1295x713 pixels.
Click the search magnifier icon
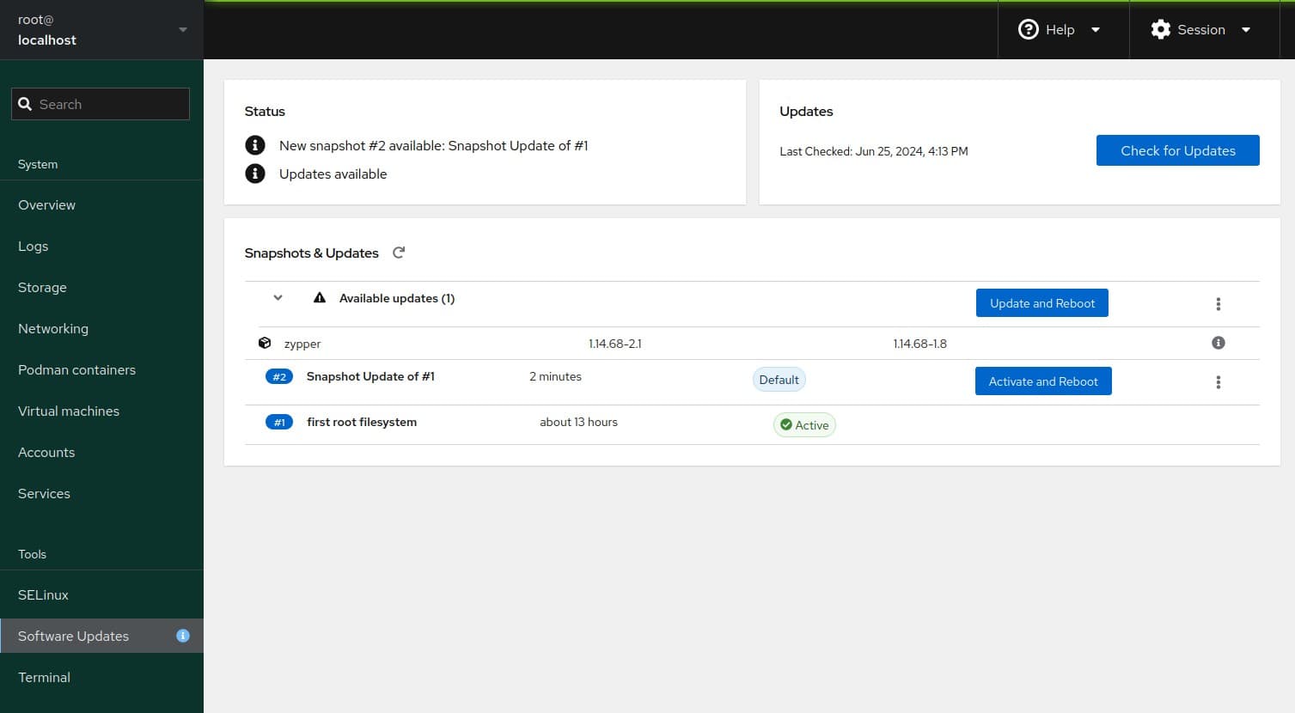click(x=27, y=104)
